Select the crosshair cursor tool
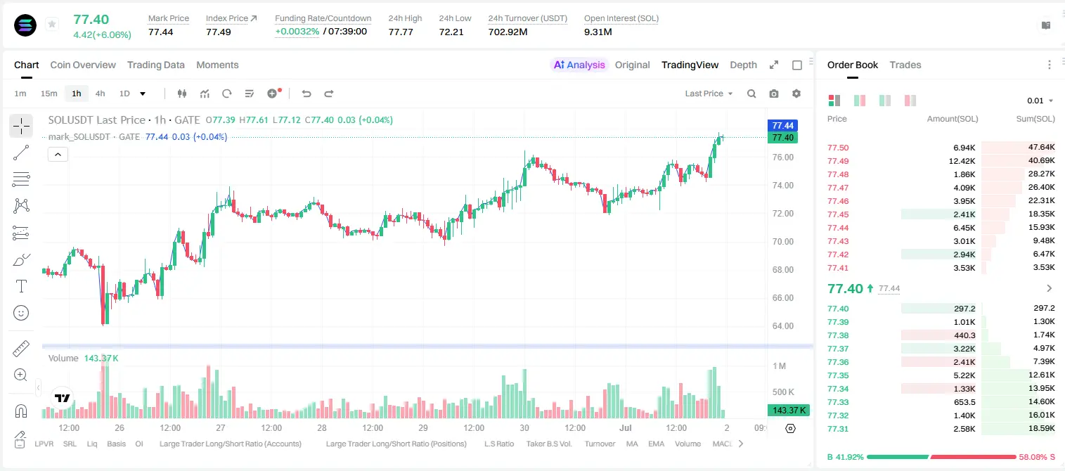 pyautogui.click(x=21, y=126)
